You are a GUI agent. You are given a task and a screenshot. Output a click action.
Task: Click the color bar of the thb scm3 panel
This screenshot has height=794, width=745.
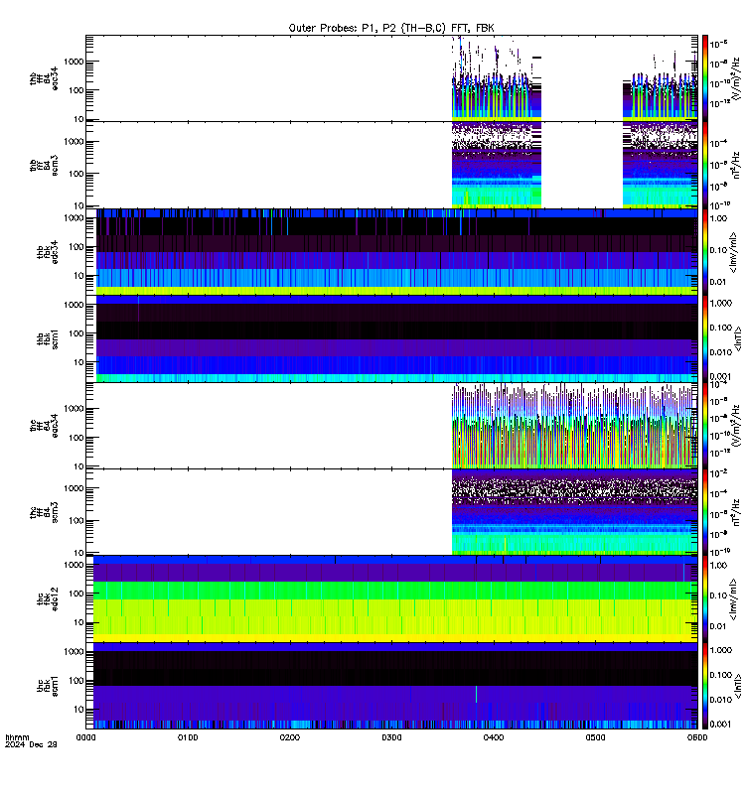[x=705, y=165]
